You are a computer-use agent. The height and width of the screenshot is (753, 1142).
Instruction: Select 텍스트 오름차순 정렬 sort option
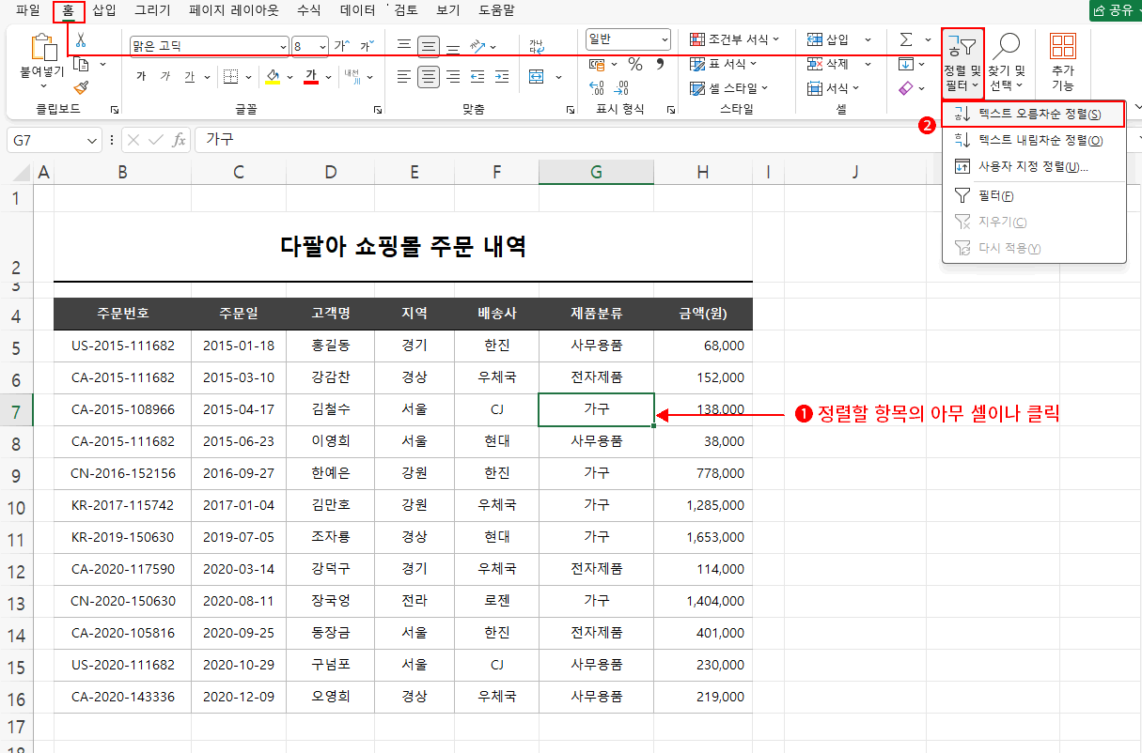pos(1026,113)
